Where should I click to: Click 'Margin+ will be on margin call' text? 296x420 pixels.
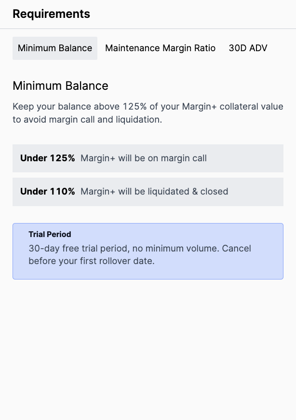(144, 158)
